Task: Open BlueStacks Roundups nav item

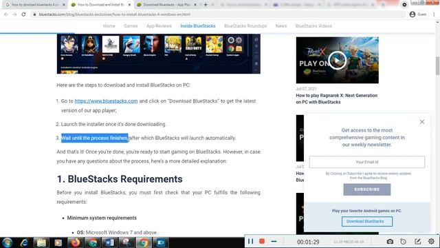Action: [245, 26]
